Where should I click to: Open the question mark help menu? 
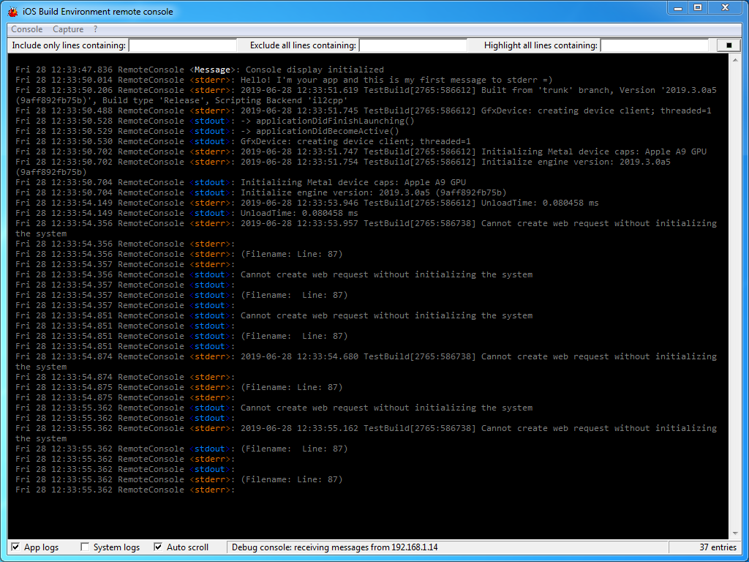point(96,29)
